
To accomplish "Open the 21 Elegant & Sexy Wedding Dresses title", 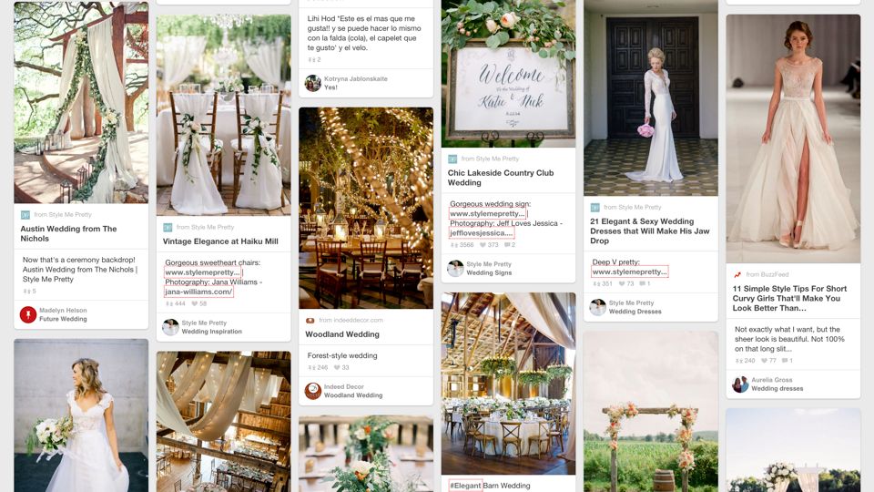I will click(x=649, y=231).
